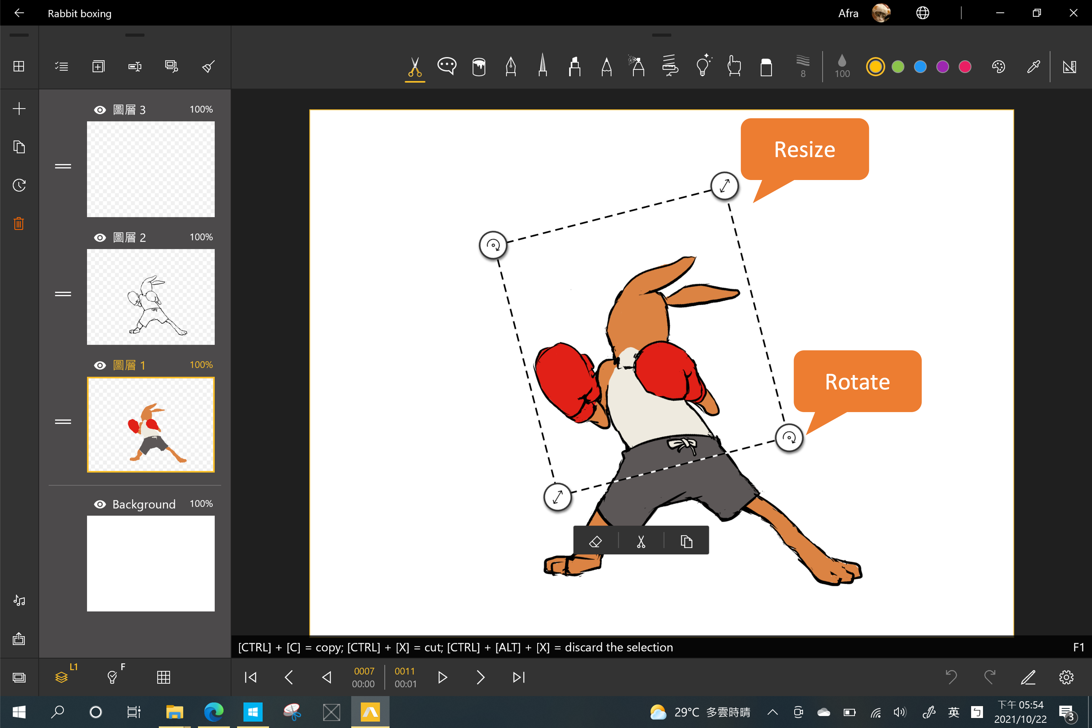Erase the selection with floating eraser button
Screen dimensions: 1092x728
tap(596, 541)
